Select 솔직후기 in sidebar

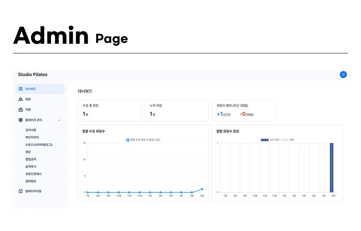31,166
